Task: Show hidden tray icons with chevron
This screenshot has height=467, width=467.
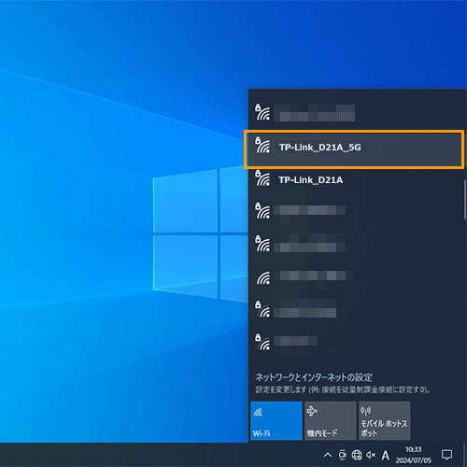Action: tap(328, 455)
